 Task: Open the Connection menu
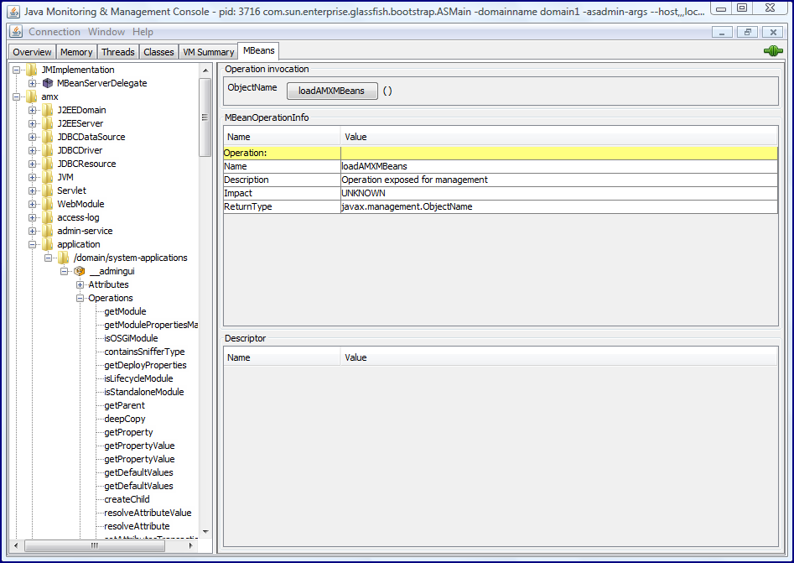point(54,31)
